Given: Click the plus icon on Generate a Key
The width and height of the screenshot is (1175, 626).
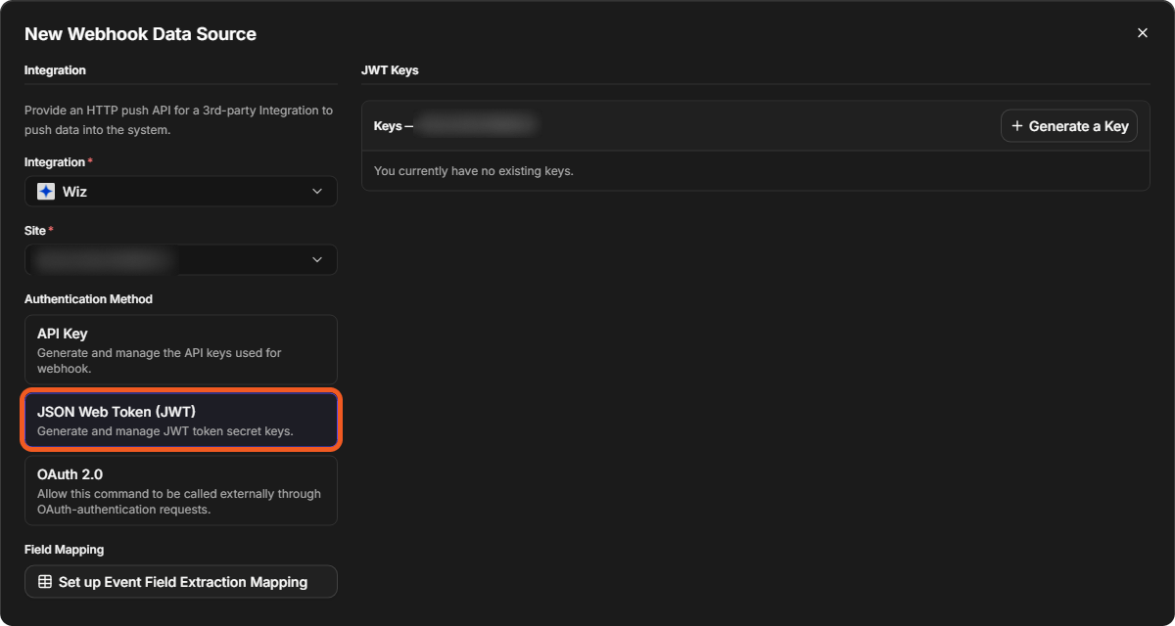Looking at the screenshot, I should 1016,126.
